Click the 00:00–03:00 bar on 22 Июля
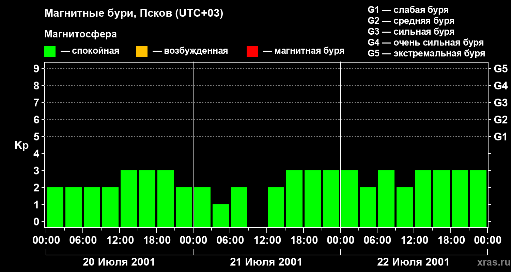This screenshot has width=511, height=272. pos(350,199)
